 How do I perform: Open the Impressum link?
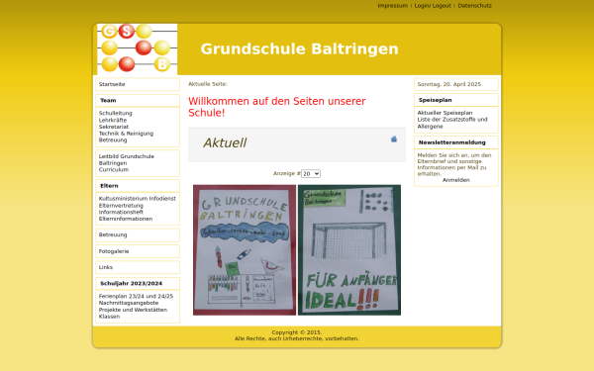click(392, 6)
